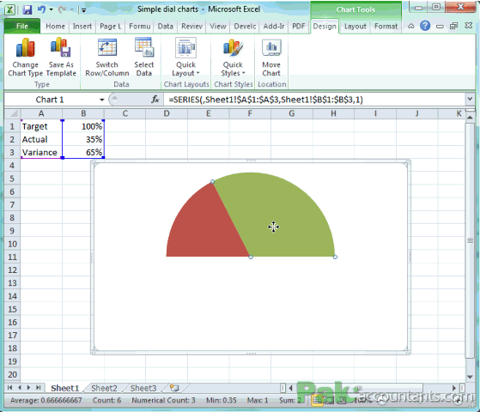Open the Layout ribbon tab
Screen dimensions: 480x412
355,27
